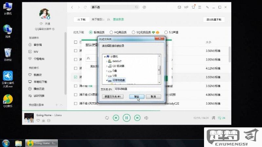Open the mail messages icon
The image size is (262, 147).
tap(179, 7)
